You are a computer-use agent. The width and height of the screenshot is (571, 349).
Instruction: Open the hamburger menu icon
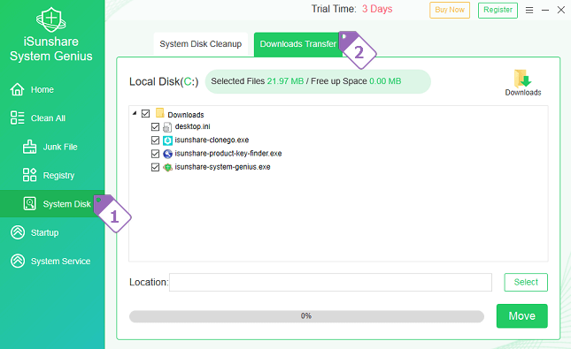pyautogui.click(x=529, y=11)
